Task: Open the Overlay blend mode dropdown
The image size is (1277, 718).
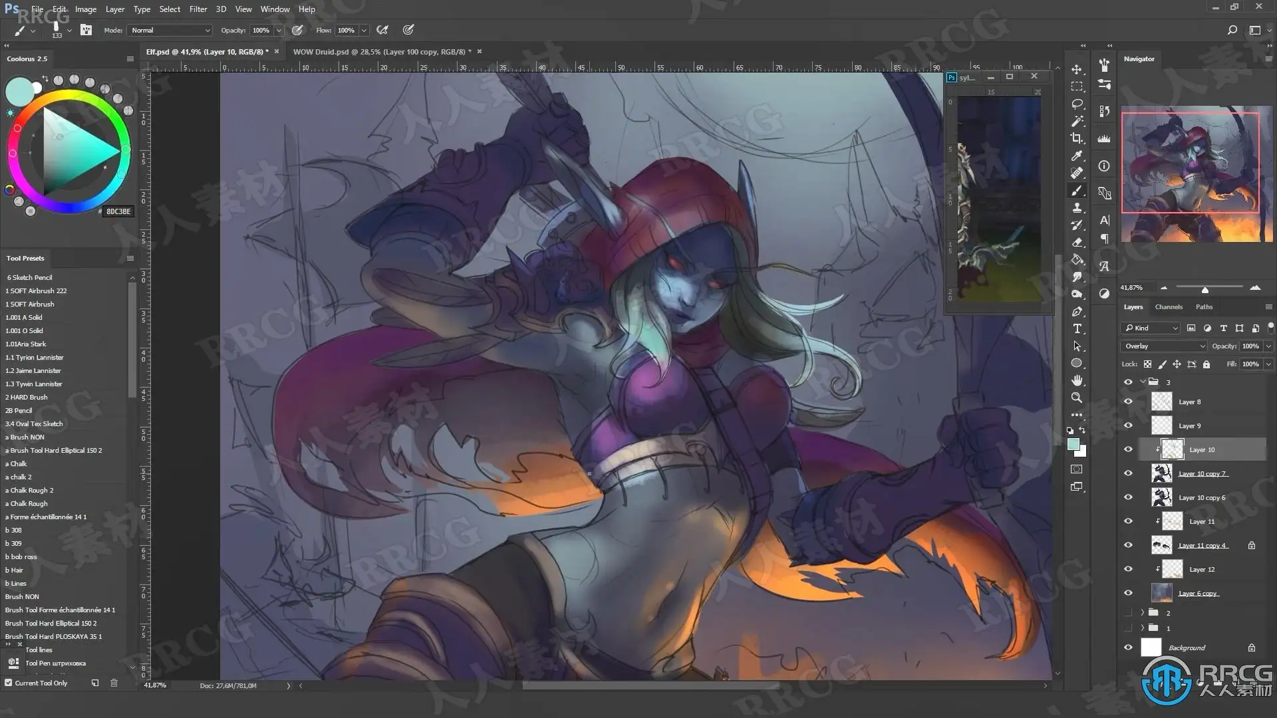Action: point(1164,346)
